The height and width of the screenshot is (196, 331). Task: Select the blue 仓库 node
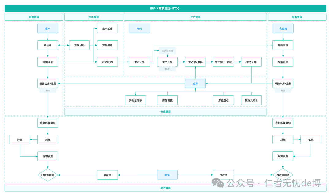coord(196,83)
